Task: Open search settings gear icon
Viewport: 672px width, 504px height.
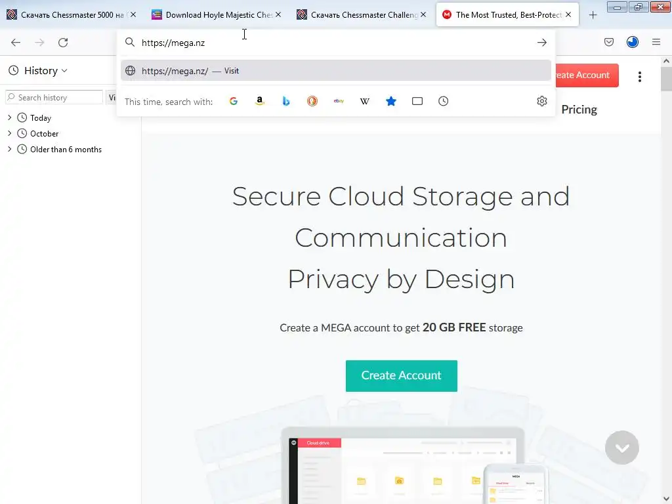Action: (541, 101)
